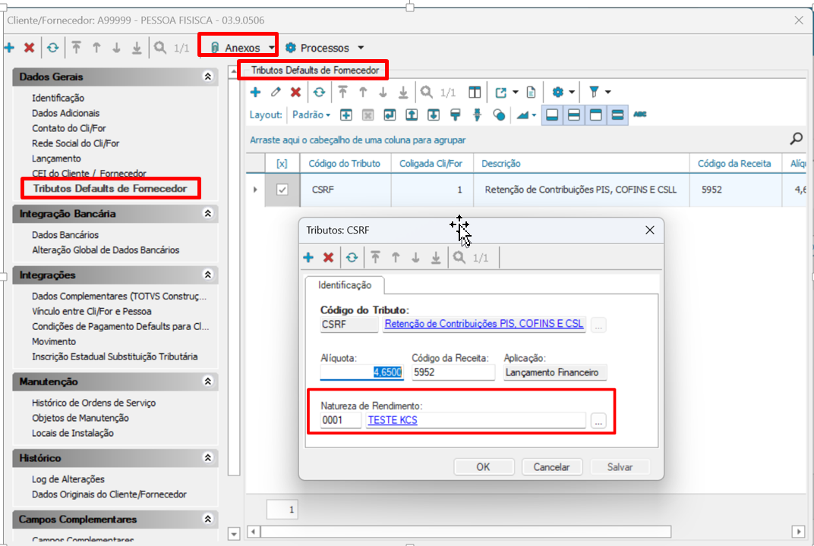
Task: Open the column chooser icon in the toolbar
Action: coord(475,92)
